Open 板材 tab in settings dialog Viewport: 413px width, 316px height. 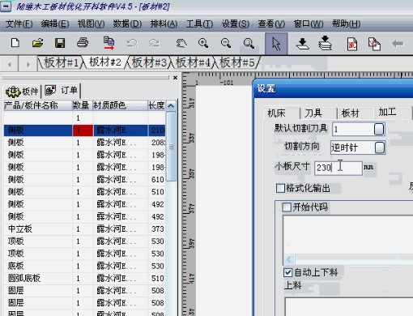coord(350,113)
